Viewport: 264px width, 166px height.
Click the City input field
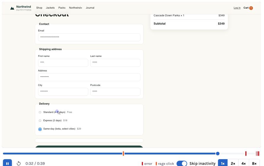click(x=63, y=92)
